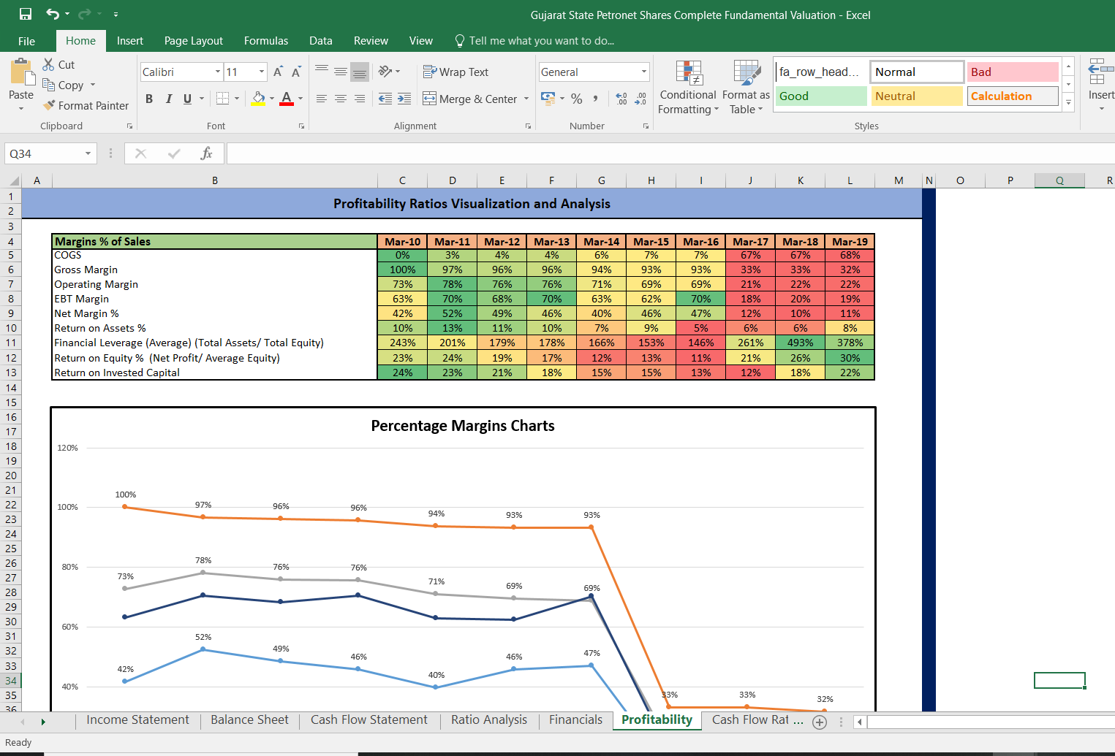Increase indent in Alignment group
The image size is (1115, 756).
(404, 98)
